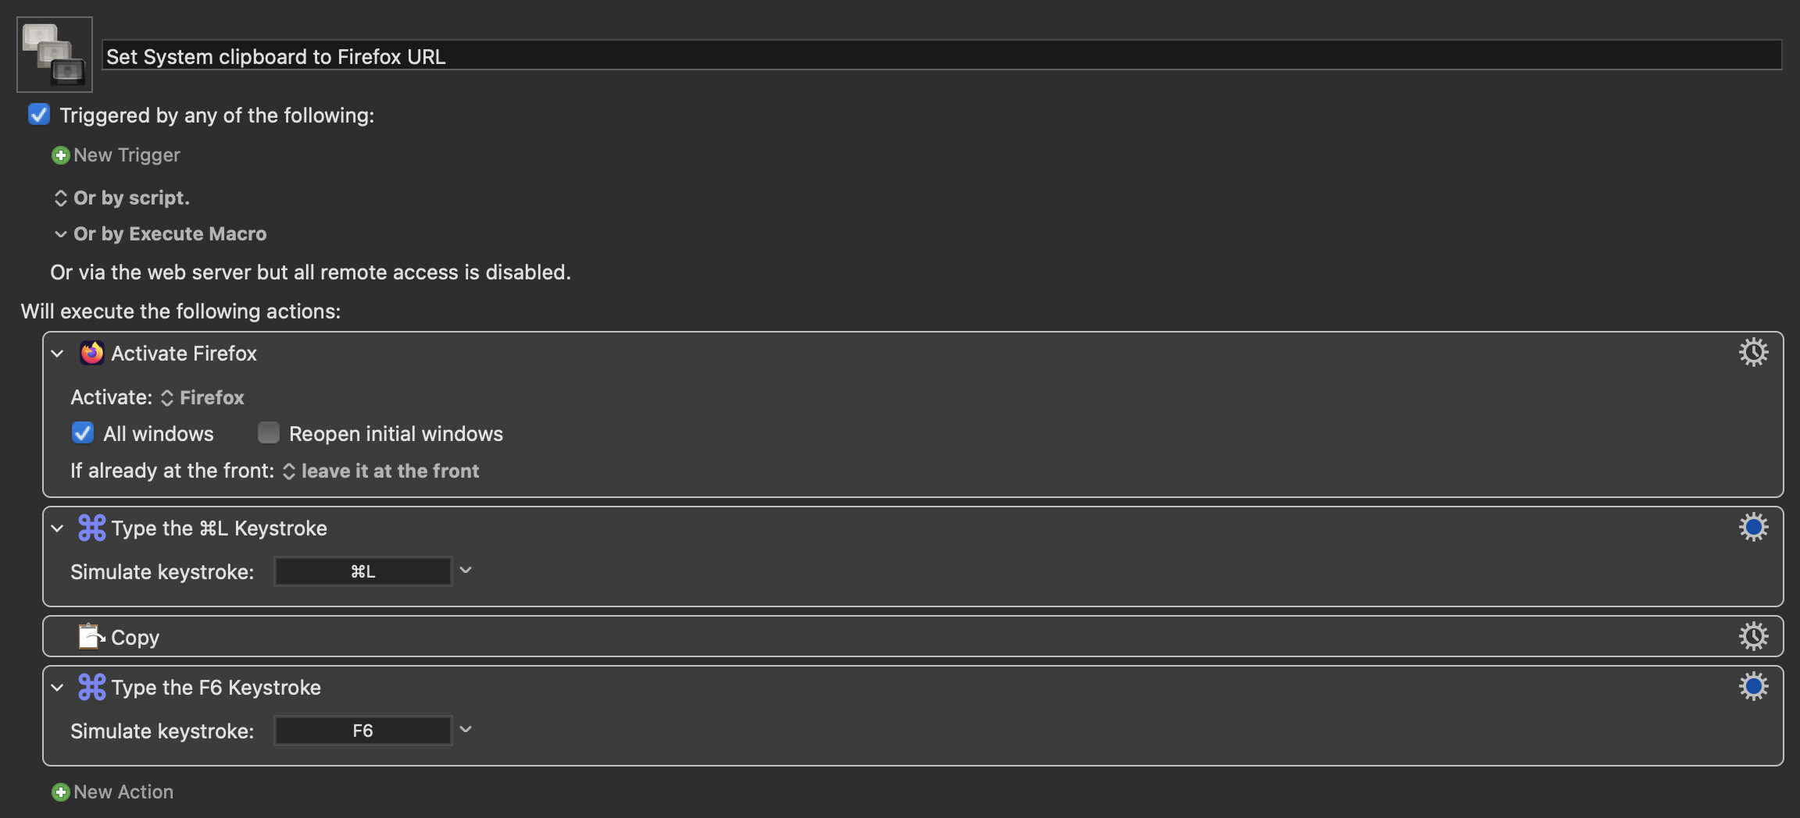Click the command icon of F6 Keystroke action
The image size is (1800, 818).
91,687
